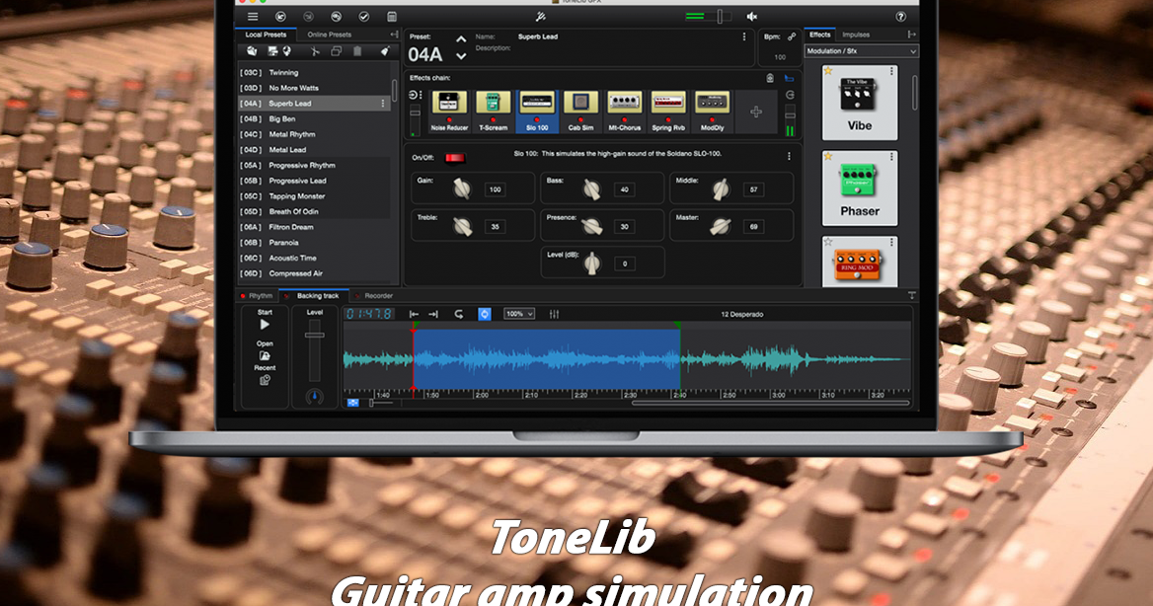Open a backing track file
The image size is (1153, 606).
265,355
